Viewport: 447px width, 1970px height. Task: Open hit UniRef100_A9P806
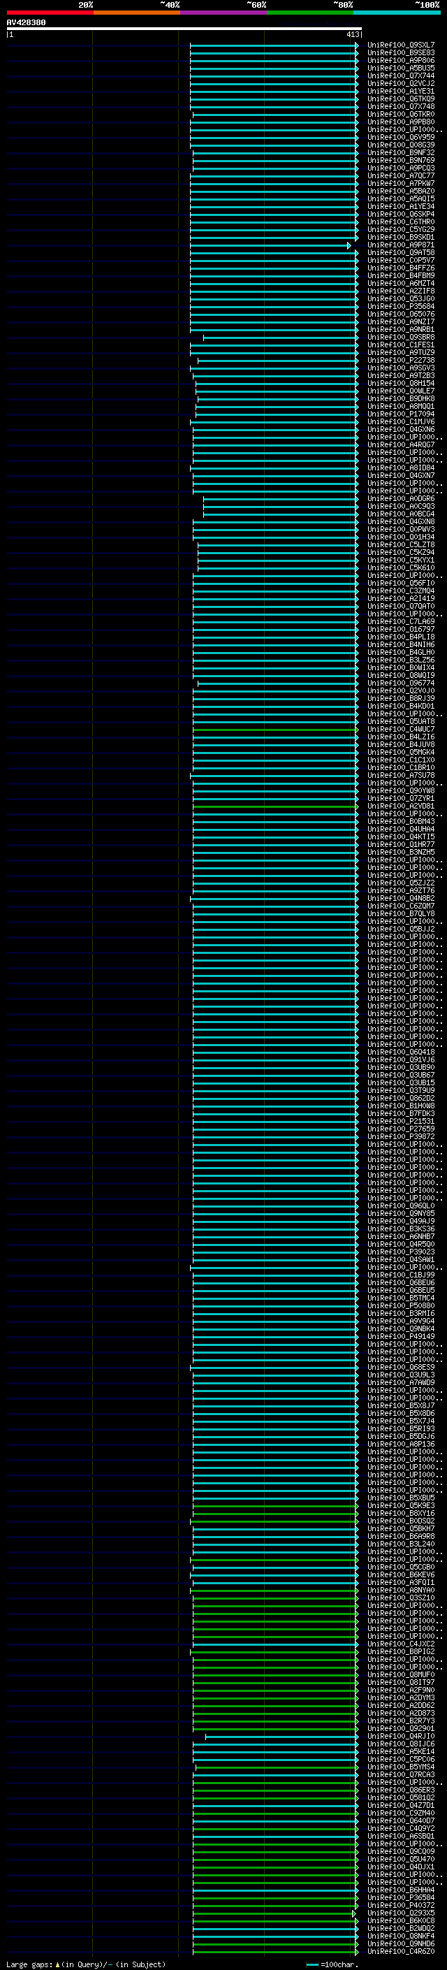point(400,60)
